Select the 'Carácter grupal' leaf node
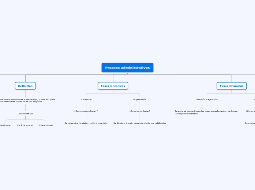Viewport: 255px width, 190px height. (x=25, y=125)
